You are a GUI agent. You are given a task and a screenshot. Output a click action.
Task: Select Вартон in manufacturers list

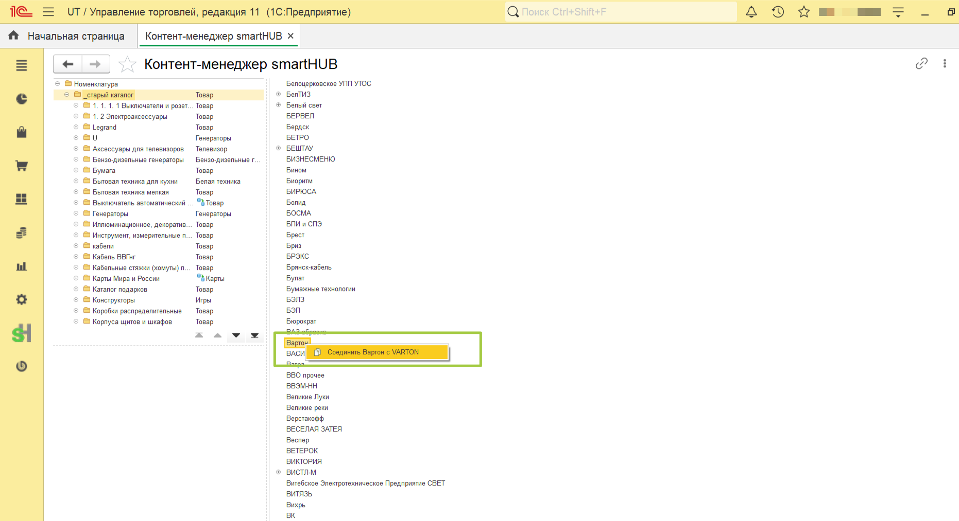(297, 343)
